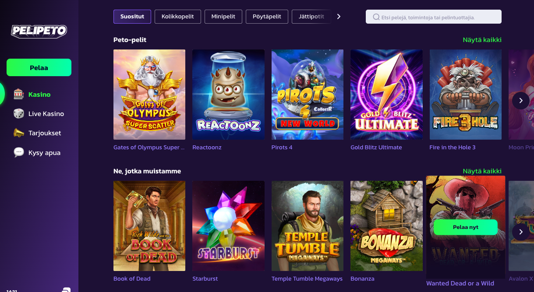Click the Jättipotit category icon button
The image size is (534, 292).
click(x=311, y=16)
